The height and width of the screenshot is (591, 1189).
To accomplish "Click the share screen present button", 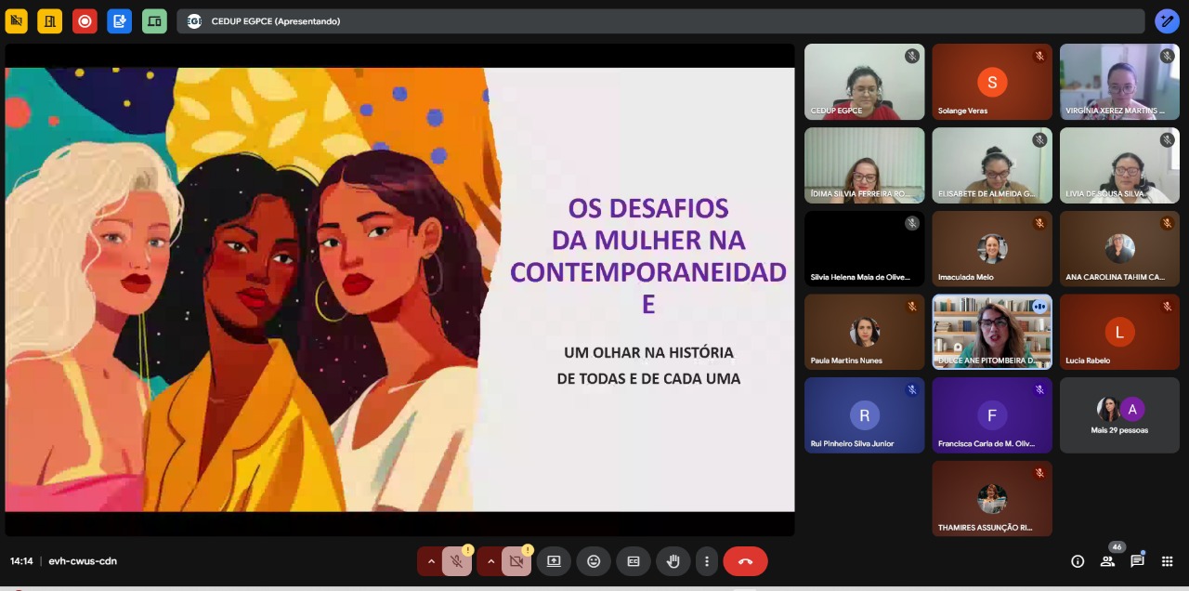I will [x=554, y=561].
